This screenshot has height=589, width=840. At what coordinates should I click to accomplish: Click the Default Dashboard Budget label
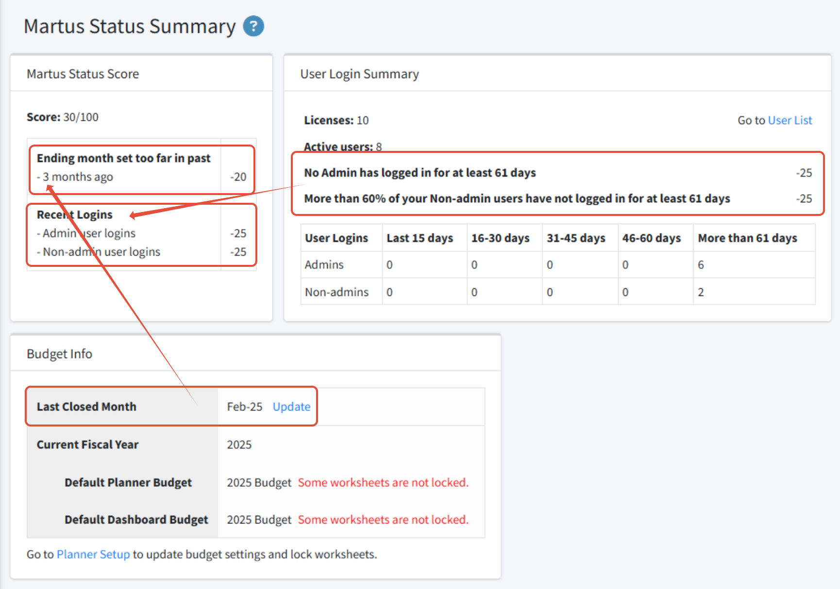click(x=136, y=520)
